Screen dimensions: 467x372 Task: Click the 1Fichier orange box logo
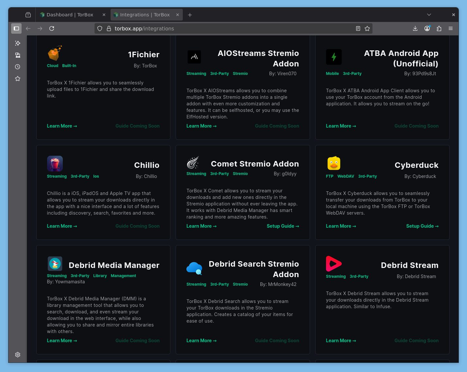click(x=55, y=53)
